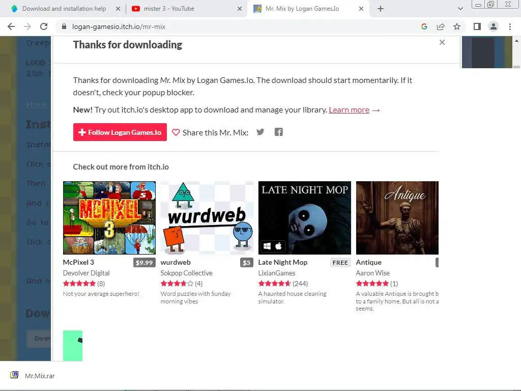Image resolution: width=521 pixels, height=391 pixels.
Task: Click the $9.99 price tag
Action: point(144,263)
